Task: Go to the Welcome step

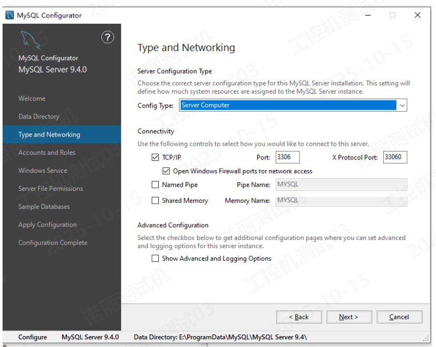Action: [32, 98]
